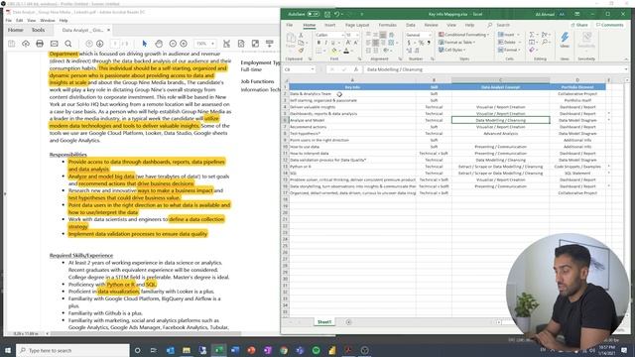The width and height of the screenshot is (635, 357).
Task: Open the Ideas lightning bolt in Excel
Action: tap(565, 40)
